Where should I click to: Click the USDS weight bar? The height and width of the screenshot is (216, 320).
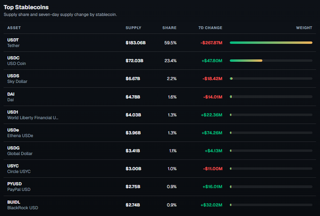pos(271,79)
